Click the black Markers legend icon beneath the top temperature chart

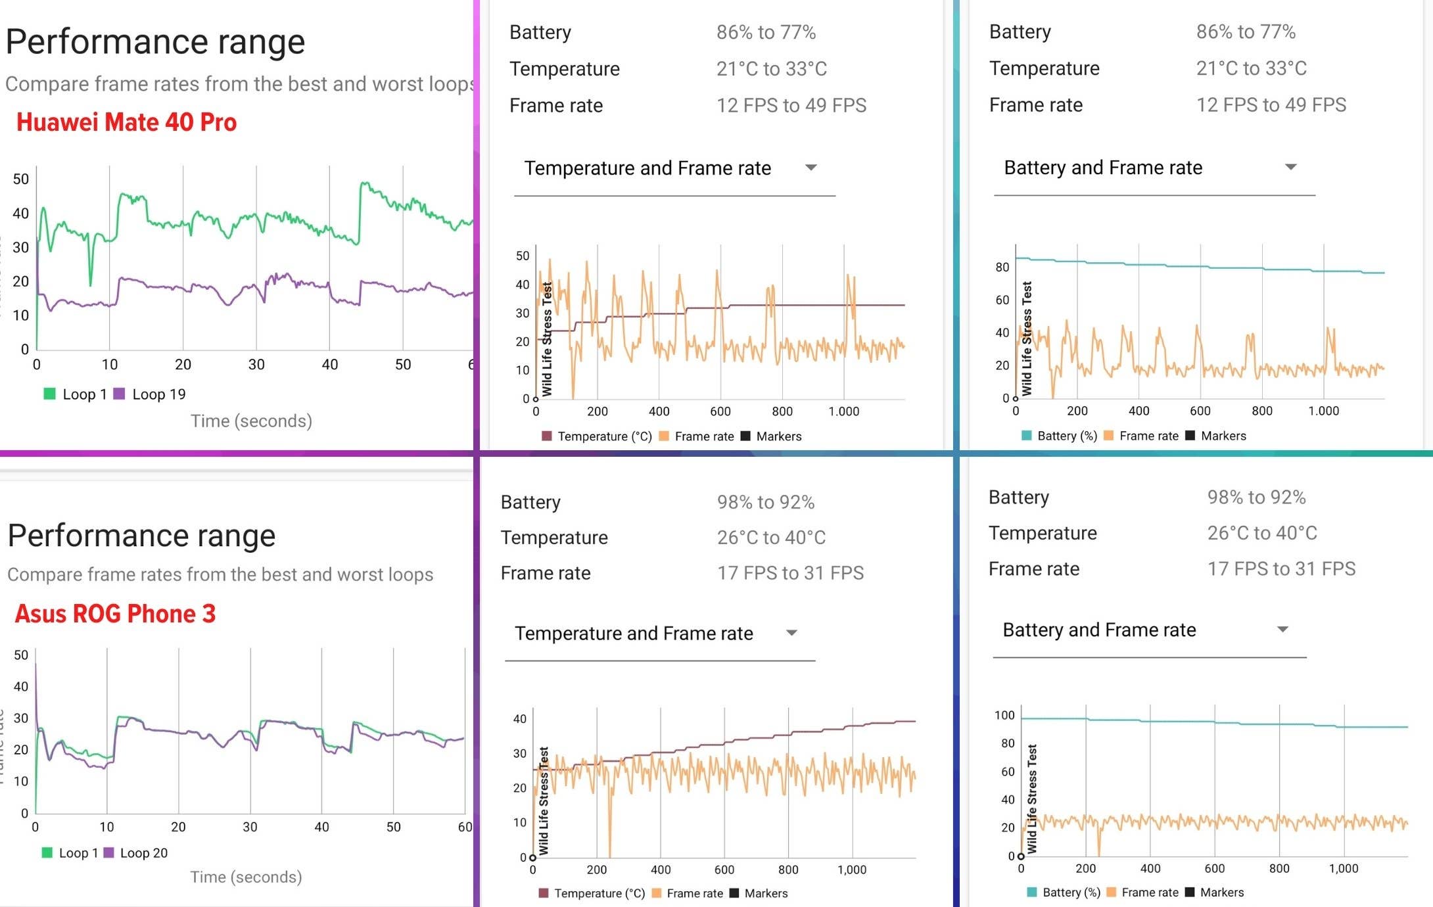(x=745, y=436)
